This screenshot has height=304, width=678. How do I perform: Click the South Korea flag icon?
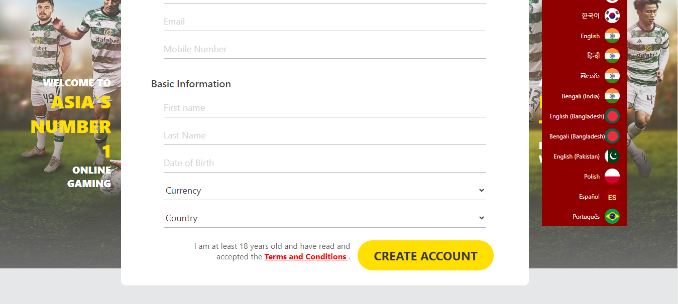pyautogui.click(x=612, y=16)
